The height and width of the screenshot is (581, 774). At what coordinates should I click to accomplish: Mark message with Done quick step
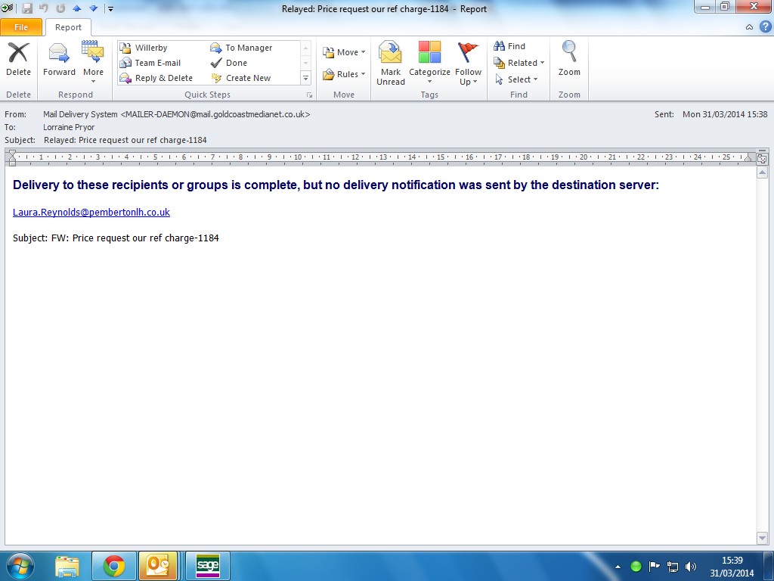coord(228,63)
